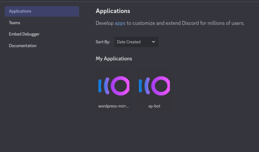Click the purple arc in xp-bot's logo
Image resolution: width=259 pixels, height=152 pixels.
[x=147, y=86]
